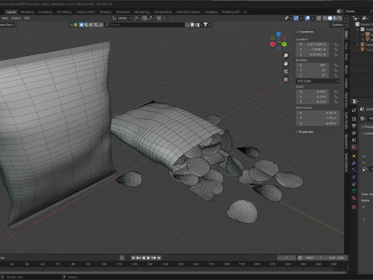Click frame 100 on timeline ruler
Screen dimensions: 373x280
pos(104,264)
